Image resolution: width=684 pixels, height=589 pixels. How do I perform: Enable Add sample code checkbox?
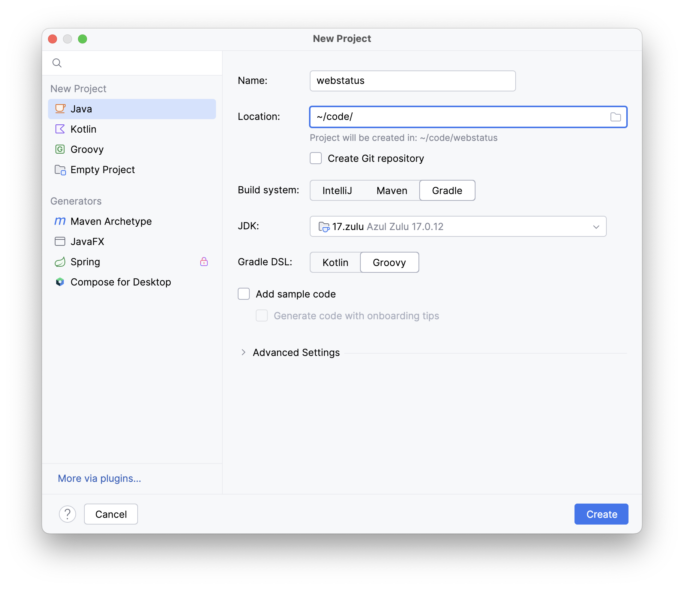tap(244, 294)
